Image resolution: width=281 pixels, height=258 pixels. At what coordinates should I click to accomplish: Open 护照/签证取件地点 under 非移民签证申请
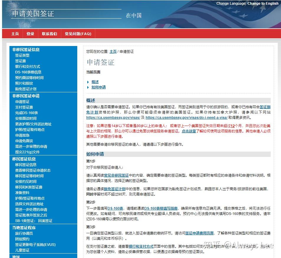click(x=30, y=129)
